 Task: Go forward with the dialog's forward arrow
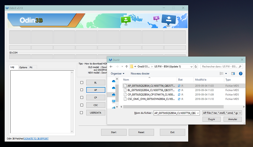click(x=117, y=67)
